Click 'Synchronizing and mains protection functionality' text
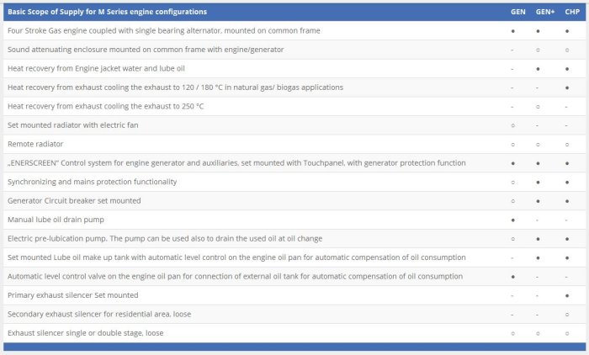The height and width of the screenshot is (355, 589). tap(92, 182)
